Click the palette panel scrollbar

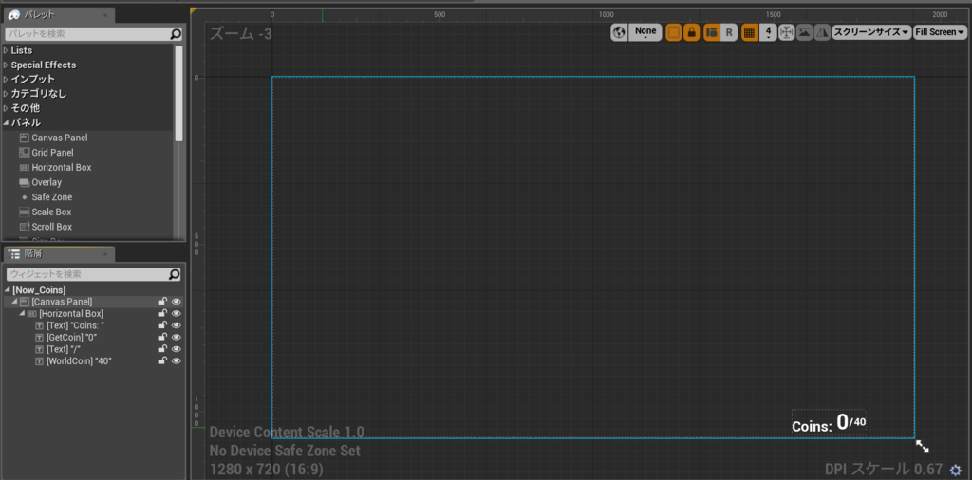pyautogui.click(x=179, y=93)
